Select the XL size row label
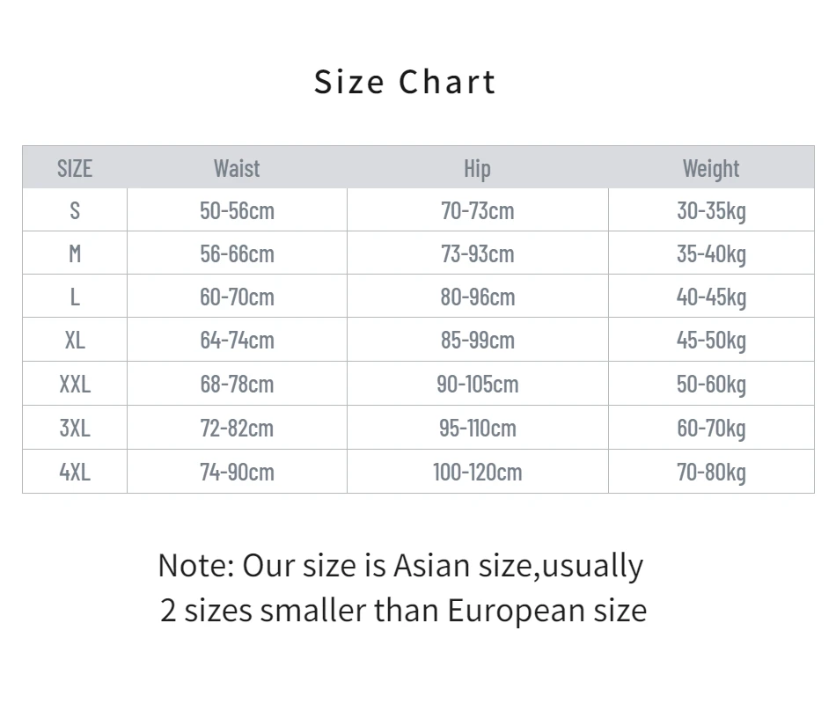This screenshot has width=836, height=704. 75,341
